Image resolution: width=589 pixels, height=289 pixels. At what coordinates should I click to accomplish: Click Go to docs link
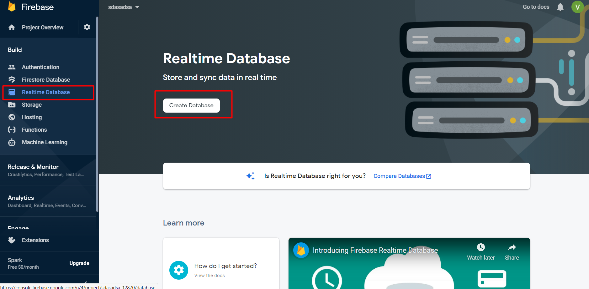[536, 7]
